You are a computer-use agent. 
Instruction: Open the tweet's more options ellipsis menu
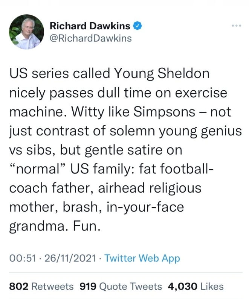237,26
